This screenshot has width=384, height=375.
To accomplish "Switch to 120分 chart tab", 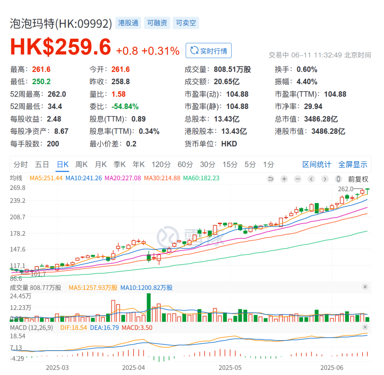I will click(x=161, y=164).
